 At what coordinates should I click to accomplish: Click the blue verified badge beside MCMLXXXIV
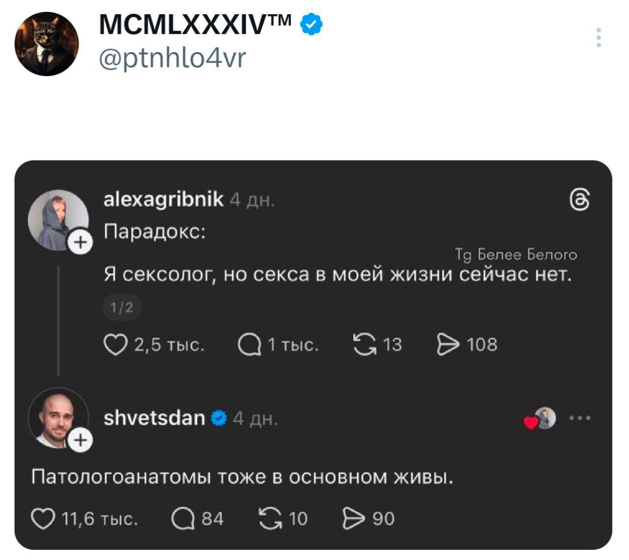pyautogui.click(x=311, y=25)
